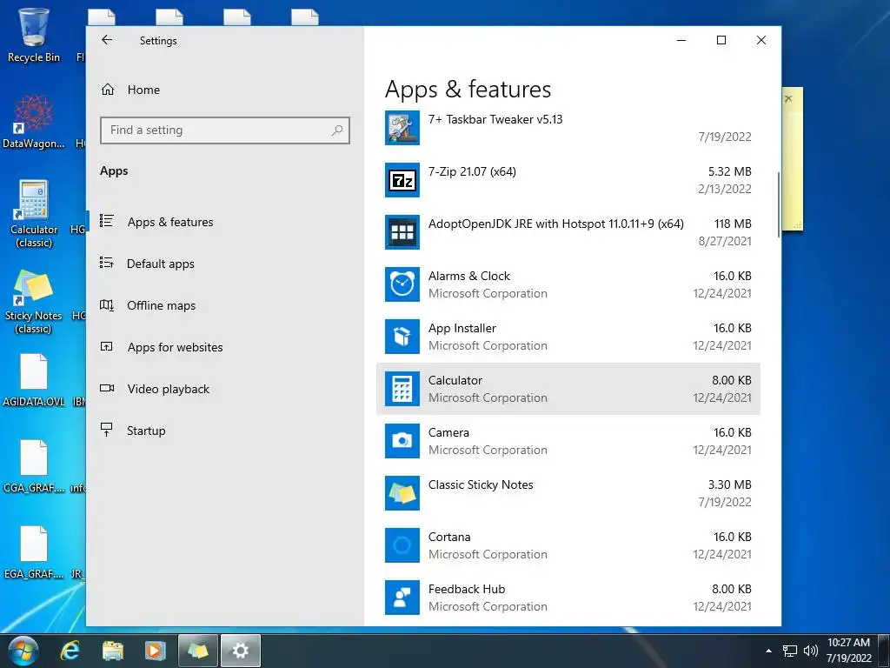890x668 pixels.
Task: Click the Startup sidebar icon
Action: pyautogui.click(x=106, y=430)
